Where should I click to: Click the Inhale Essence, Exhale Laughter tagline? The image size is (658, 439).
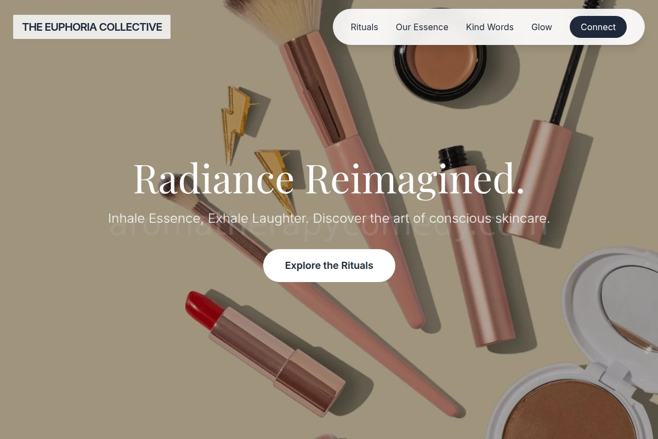click(329, 218)
